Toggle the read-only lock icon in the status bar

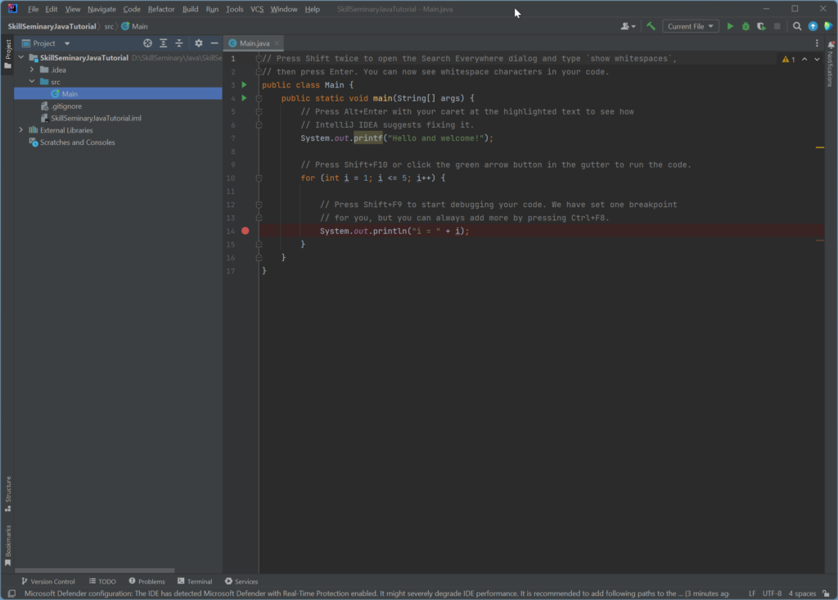pos(827,593)
